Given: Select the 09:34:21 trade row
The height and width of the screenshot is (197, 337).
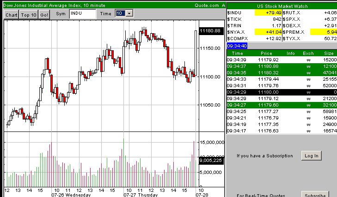Looking at the screenshot, I should pos(282,118).
